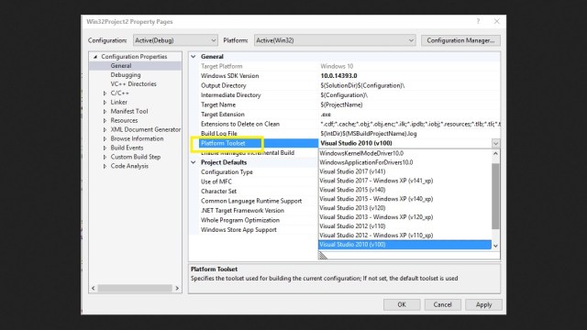Expand the Custom Build Step node
The height and width of the screenshot is (330, 587).
(x=105, y=157)
